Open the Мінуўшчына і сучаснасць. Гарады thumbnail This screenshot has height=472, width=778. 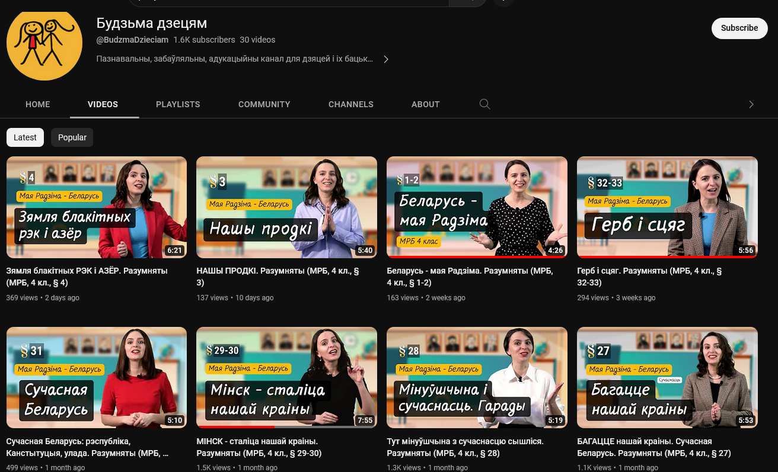click(x=477, y=377)
